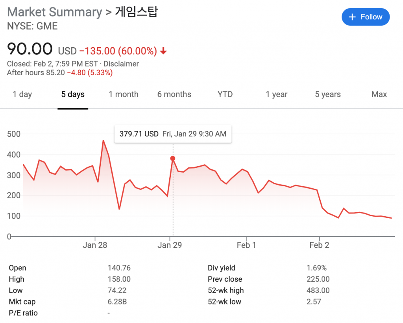Viewport: 403px width, 323px height.
Task: Click the red down arrow icon
Action: coord(163,51)
